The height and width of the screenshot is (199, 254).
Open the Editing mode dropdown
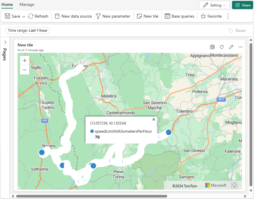214,5
